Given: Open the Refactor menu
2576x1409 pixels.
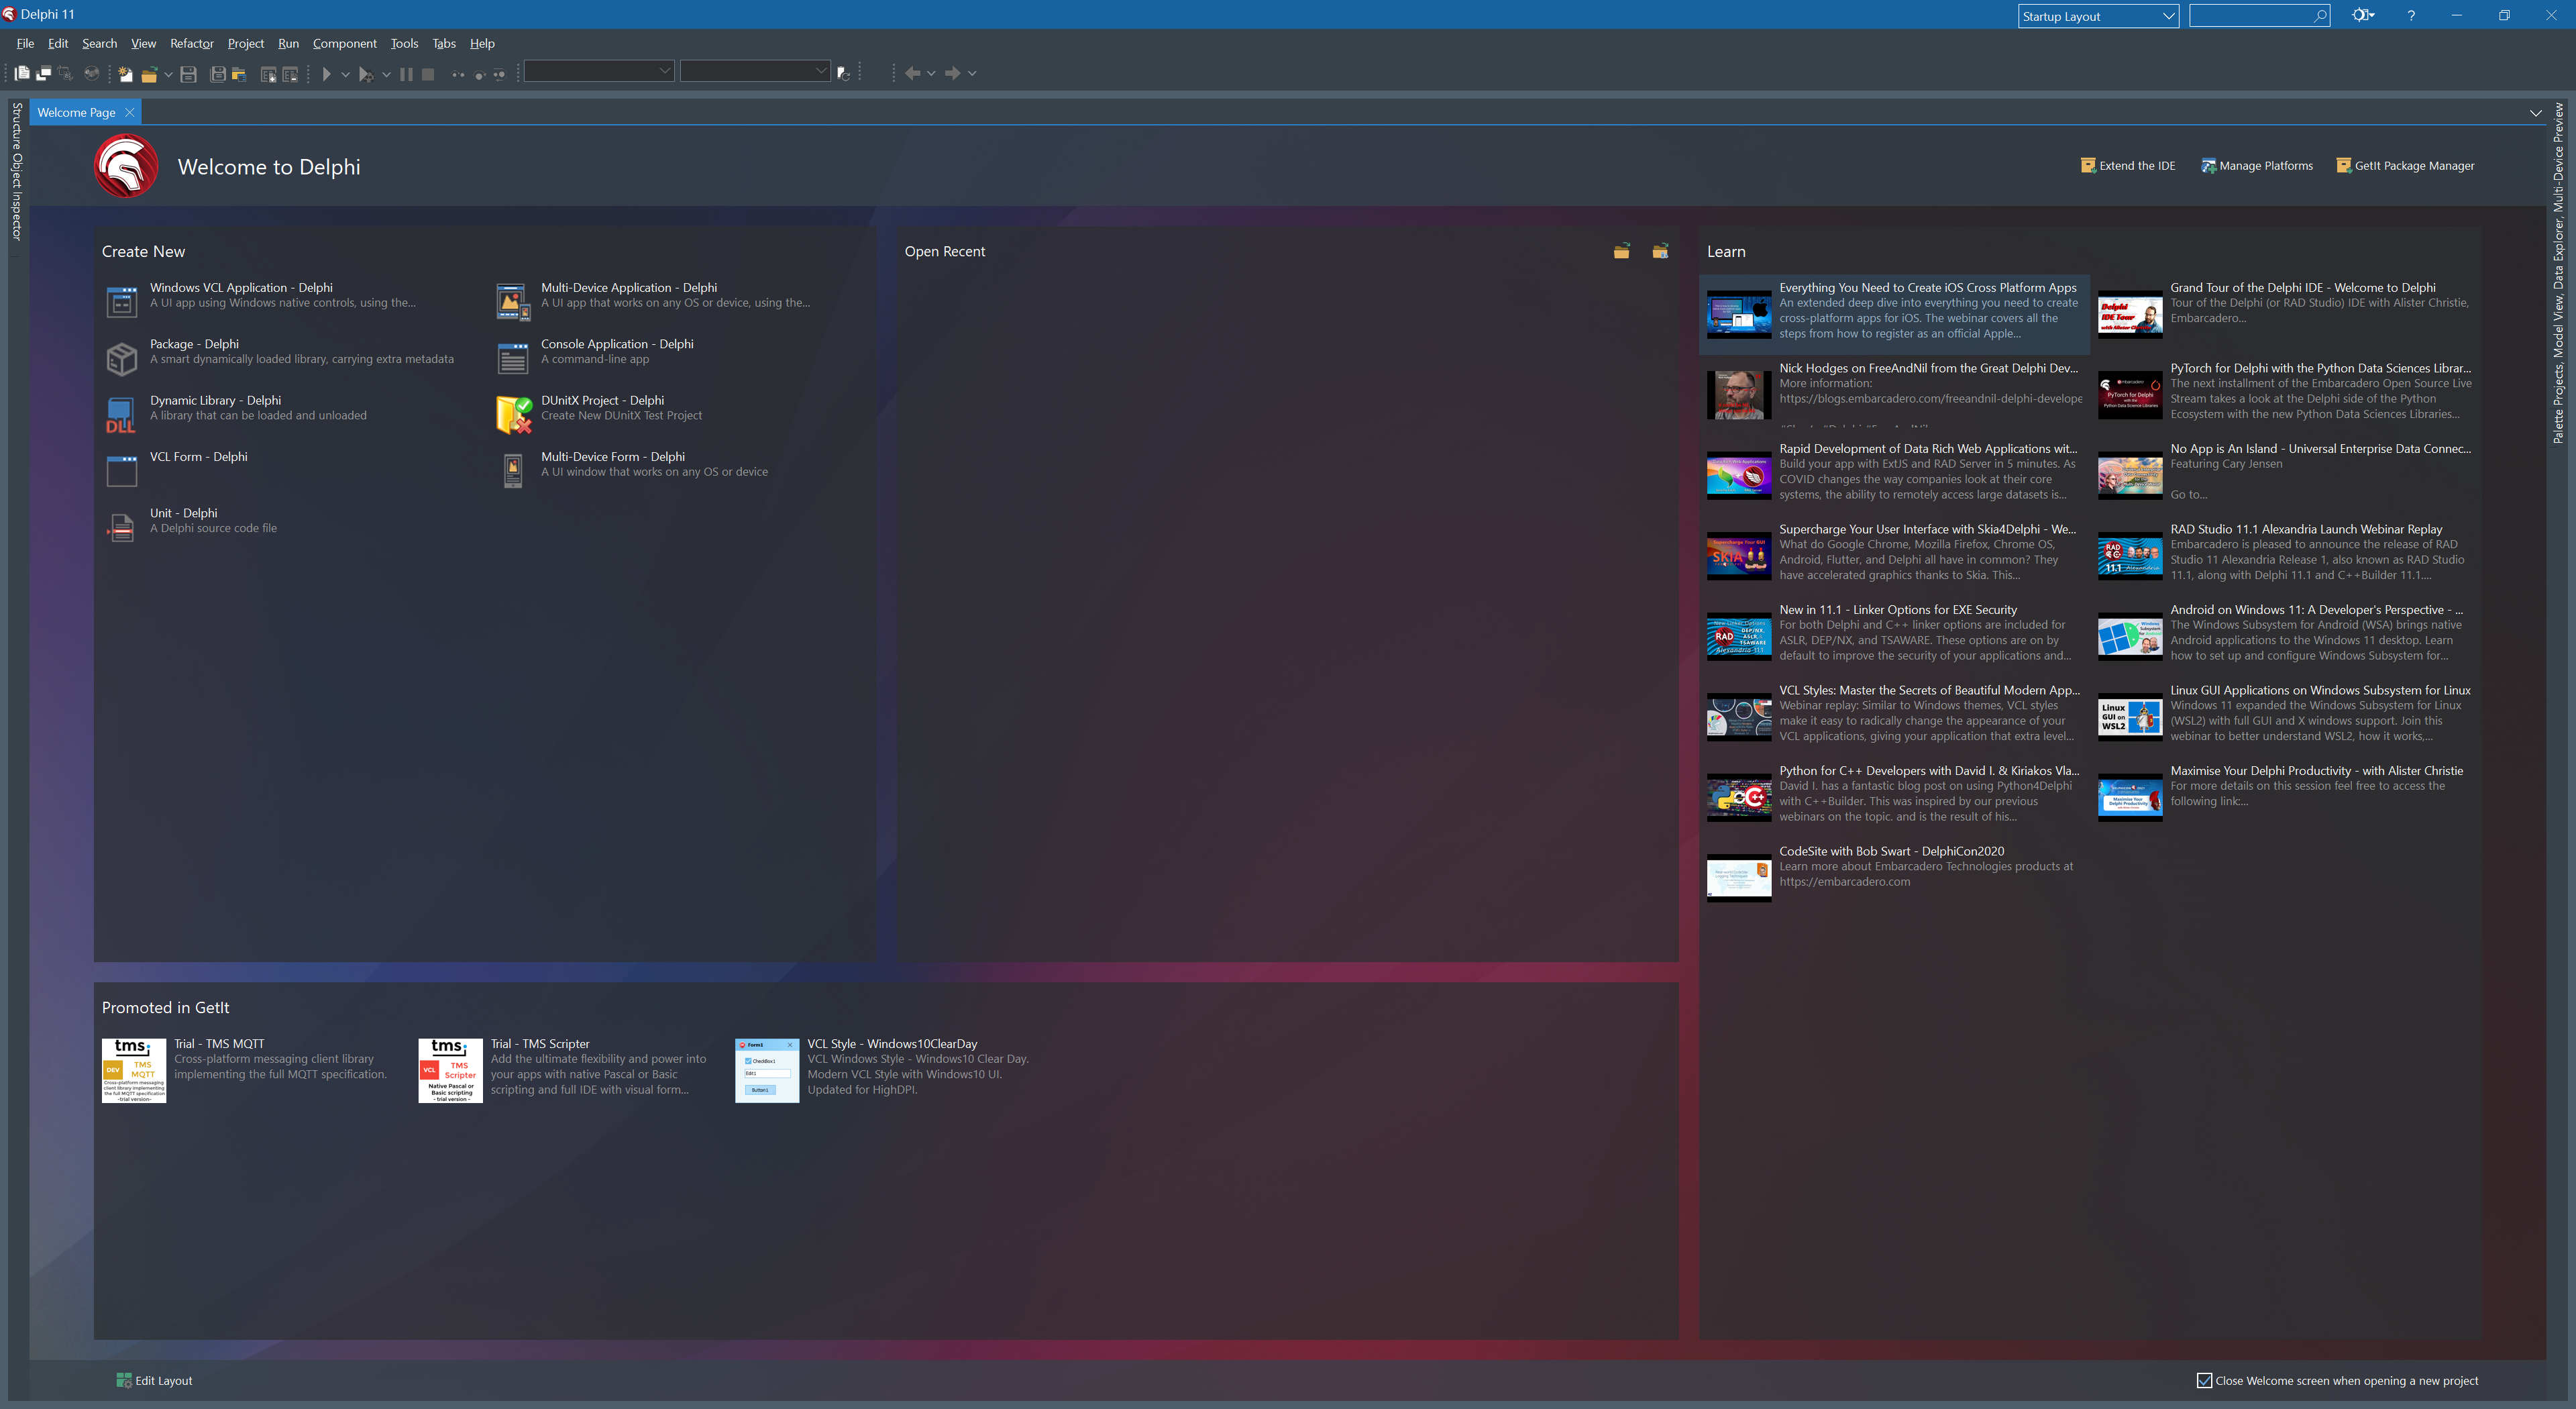Looking at the screenshot, I should click(x=192, y=43).
